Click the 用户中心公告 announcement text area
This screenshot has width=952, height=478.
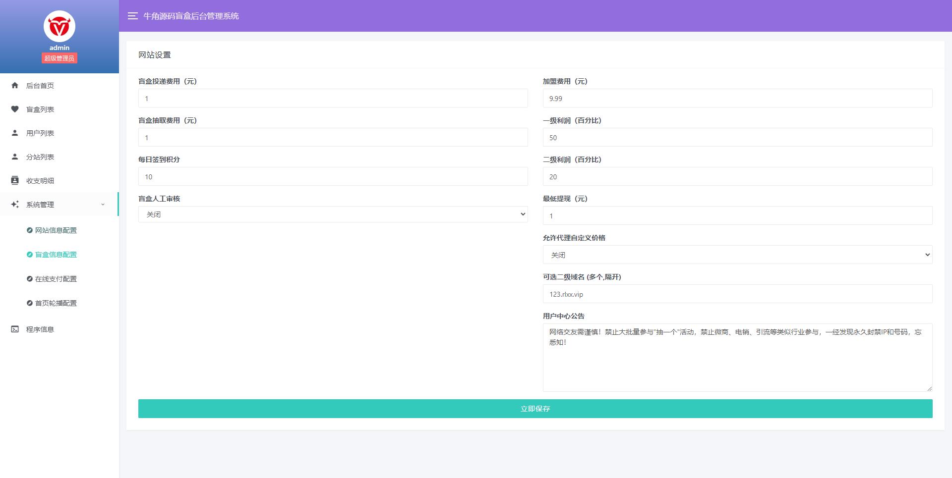tap(737, 357)
